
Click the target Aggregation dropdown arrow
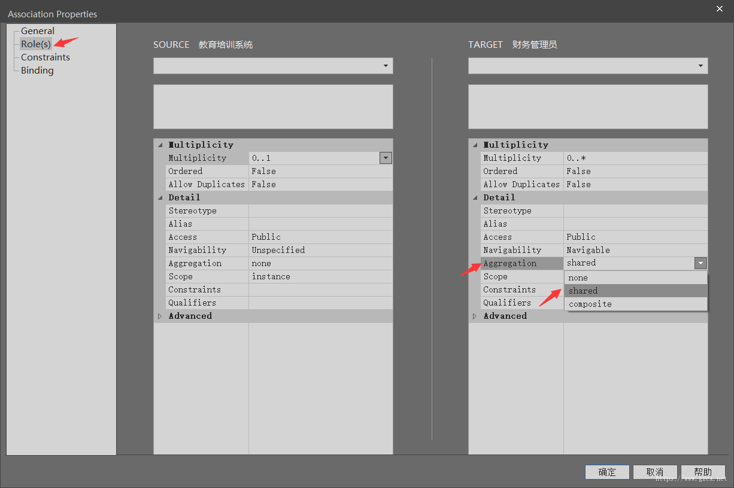(700, 263)
